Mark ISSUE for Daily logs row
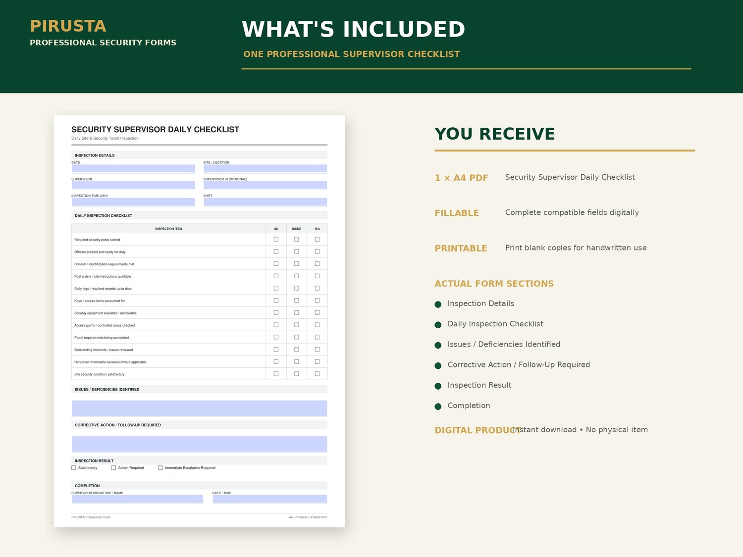Screen dimensions: 743x557 coord(297,288)
